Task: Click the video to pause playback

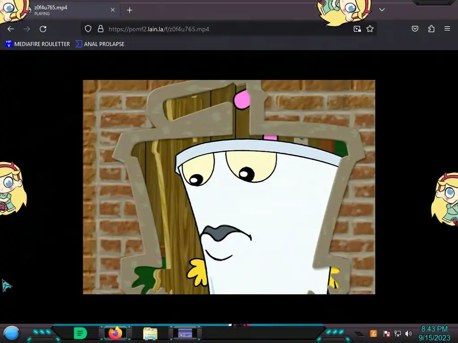Action: coord(229,187)
